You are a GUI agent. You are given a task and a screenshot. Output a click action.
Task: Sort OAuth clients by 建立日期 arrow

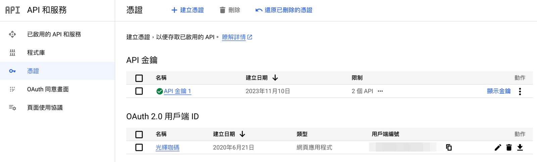tap(242, 134)
